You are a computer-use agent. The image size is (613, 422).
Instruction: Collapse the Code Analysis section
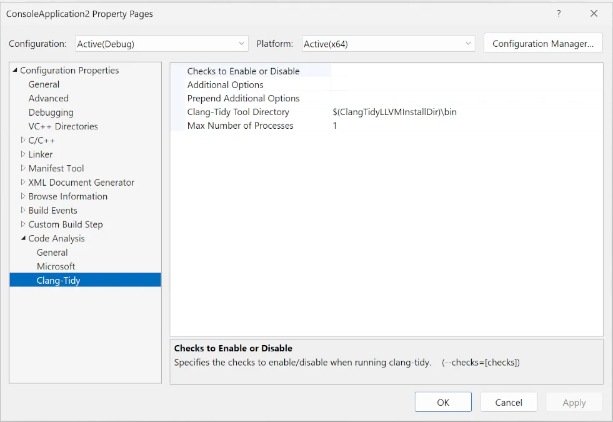(x=23, y=238)
